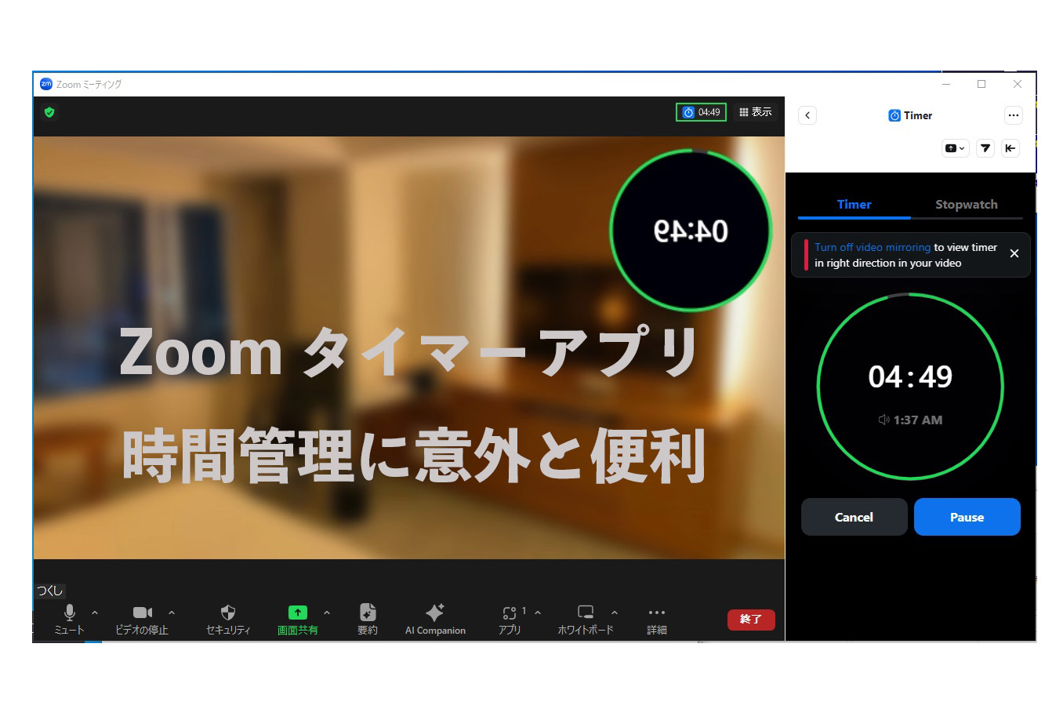Viewport: 1063px width, 709px height.
Task: Expand the video stop options chevron
Action: [171, 613]
